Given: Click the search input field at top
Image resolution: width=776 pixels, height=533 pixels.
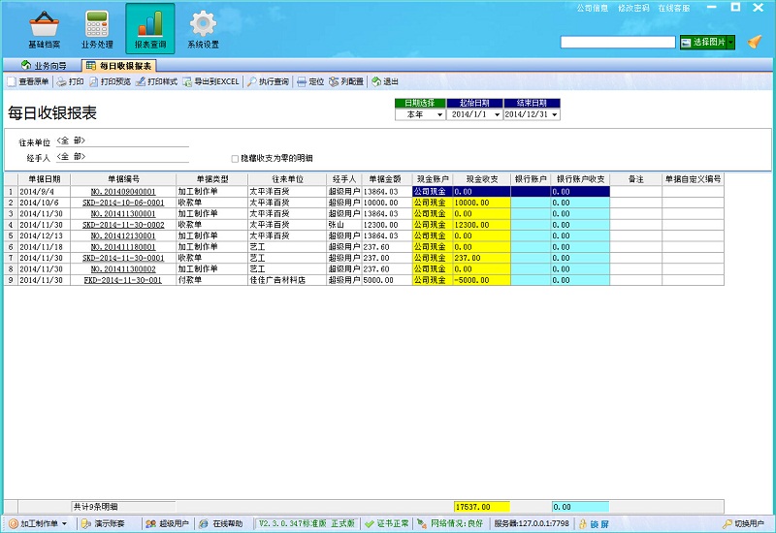Looking at the screenshot, I should 617,43.
